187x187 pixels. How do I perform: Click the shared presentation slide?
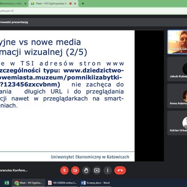click(x=67, y=96)
